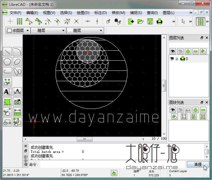Click the 清理 button
Image resolution: width=212 pixels, height=180 pixels.
coord(198,164)
